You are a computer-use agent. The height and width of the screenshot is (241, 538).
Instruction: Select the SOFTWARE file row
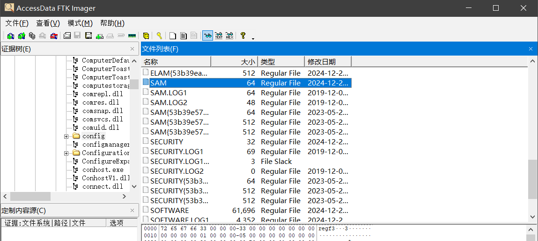246,211
